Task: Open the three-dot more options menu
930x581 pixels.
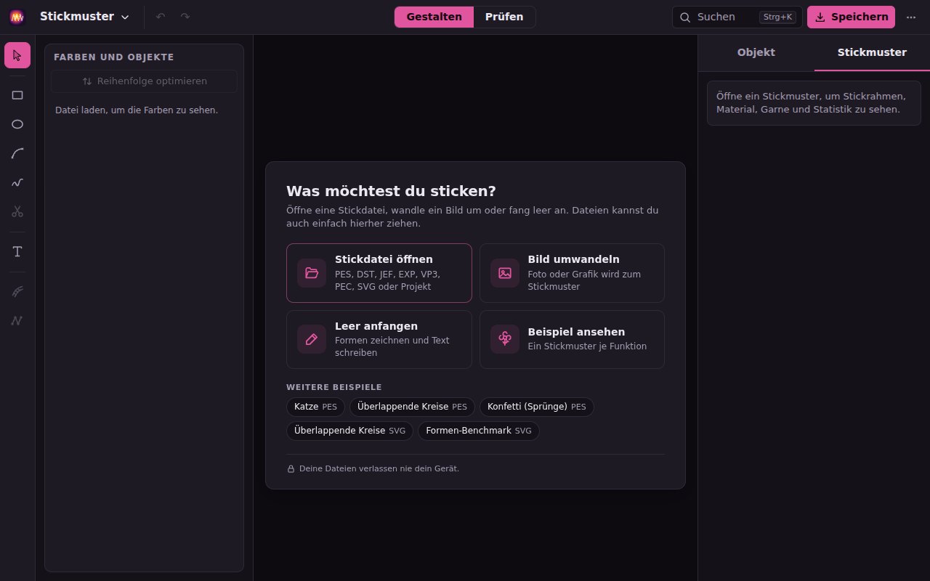Action: 911,17
